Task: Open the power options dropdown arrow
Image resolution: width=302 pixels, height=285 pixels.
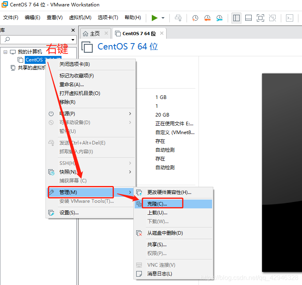Action: pyautogui.click(x=163, y=18)
